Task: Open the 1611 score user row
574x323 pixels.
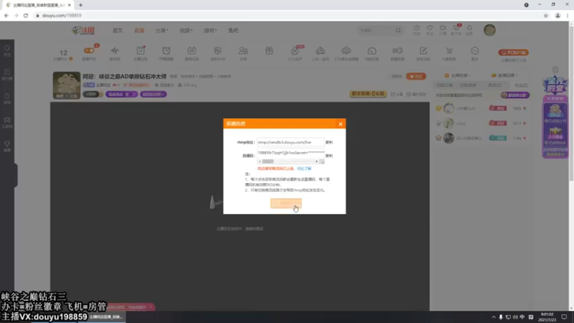Action: tap(481, 123)
